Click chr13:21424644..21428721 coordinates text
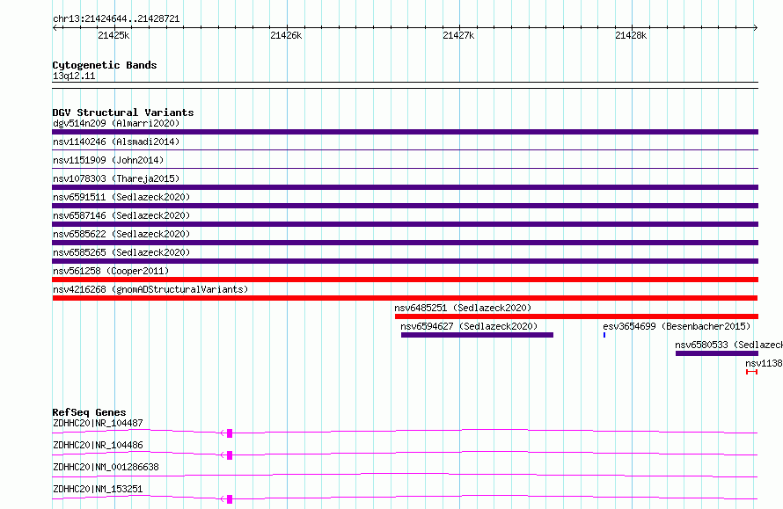The width and height of the screenshot is (783, 509). tap(116, 19)
